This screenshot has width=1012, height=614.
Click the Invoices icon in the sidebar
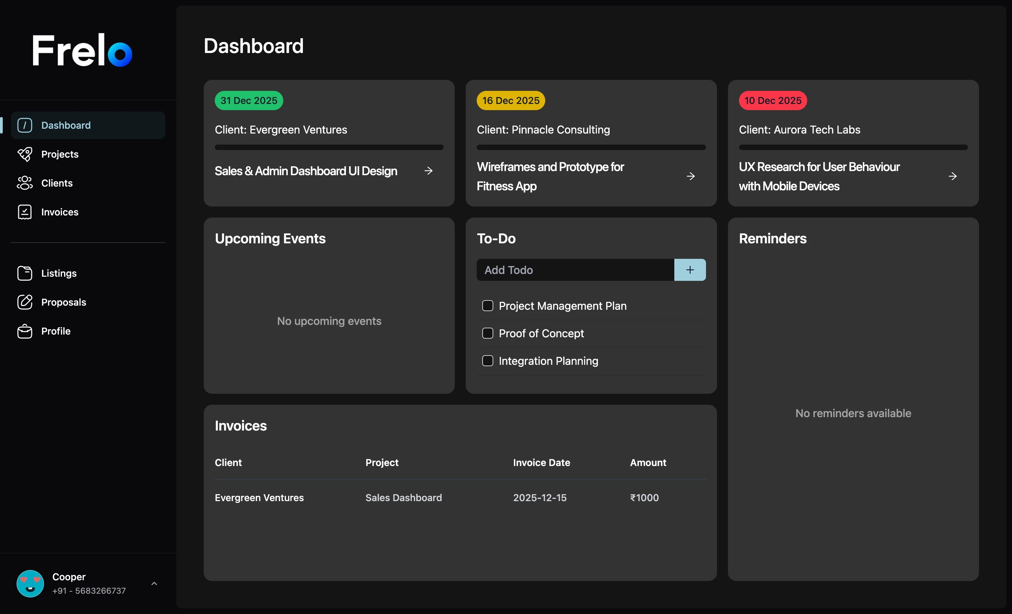click(25, 212)
